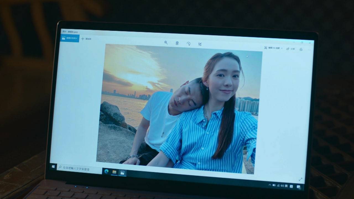Click the Photos app taskbar icon

122,173
